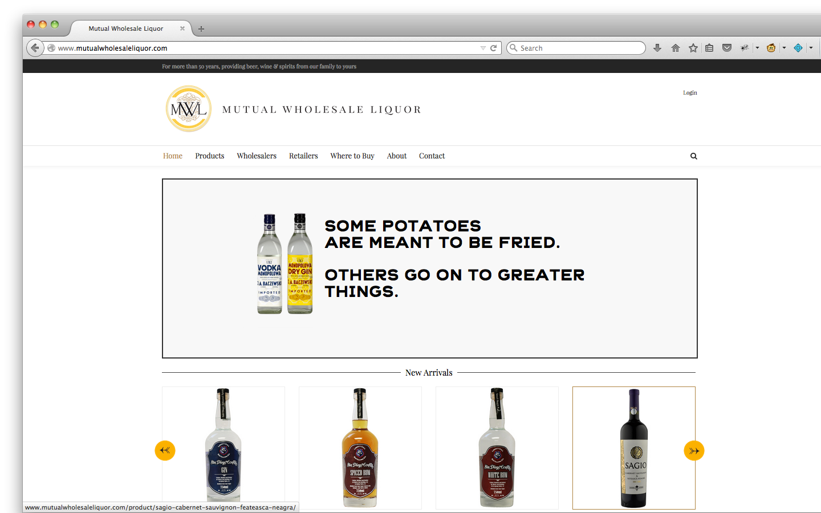
Task: Click the browser back arrow button
Action: point(35,48)
